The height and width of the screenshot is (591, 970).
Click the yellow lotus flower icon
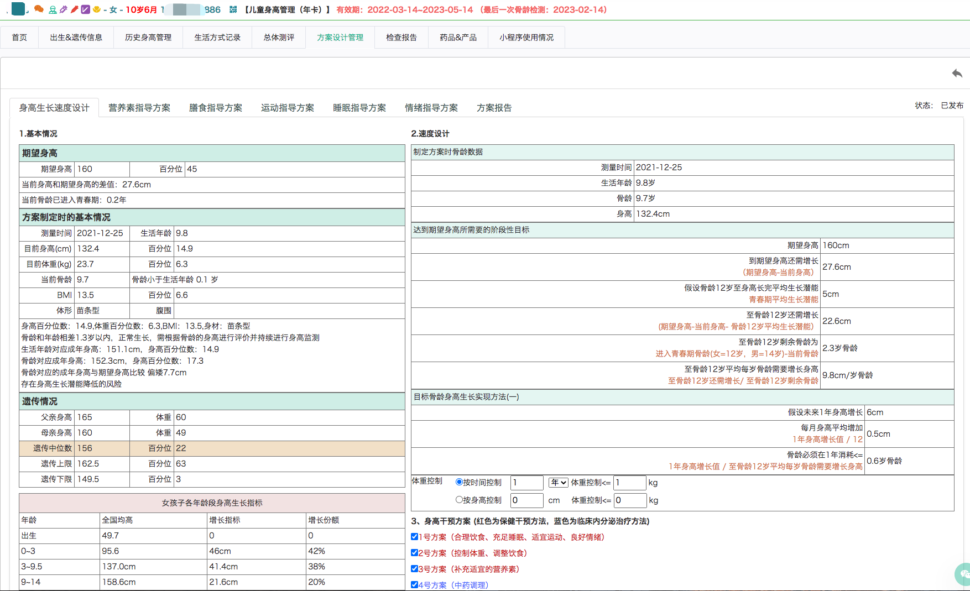coord(96,9)
